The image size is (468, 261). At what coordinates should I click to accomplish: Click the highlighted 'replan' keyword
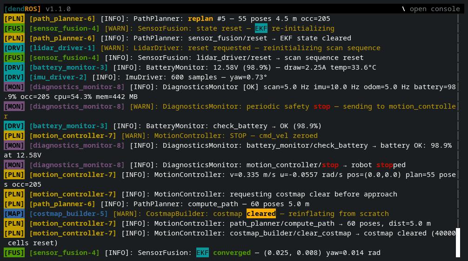tap(201, 19)
